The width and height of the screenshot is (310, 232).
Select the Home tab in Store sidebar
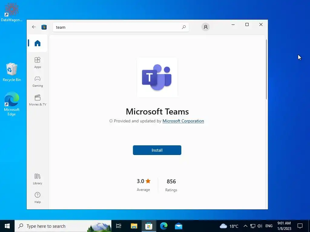pos(37,43)
